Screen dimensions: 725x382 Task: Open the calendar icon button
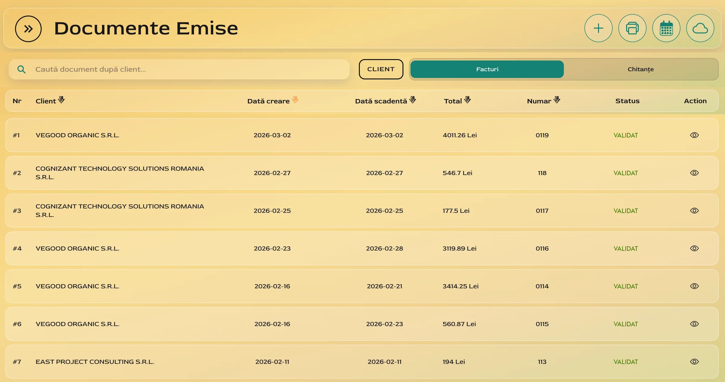tap(666, 28)
